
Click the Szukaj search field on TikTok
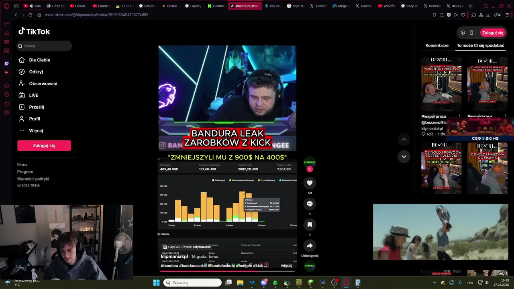[x=44, y=46]
